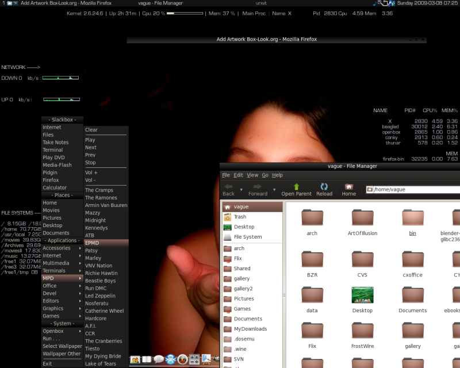This screenshot has height=368, width=460.
Task: Select Led Zeppelin playlist entry
Action: pyautogui.click(x=106, y=296)
